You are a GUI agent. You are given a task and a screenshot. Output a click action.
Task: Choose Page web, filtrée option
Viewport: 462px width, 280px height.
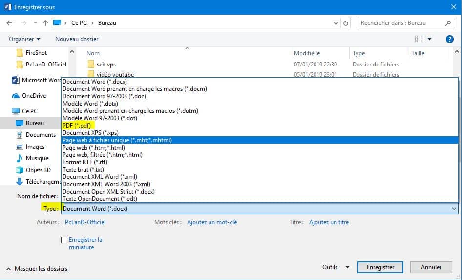tap(260, 155)
